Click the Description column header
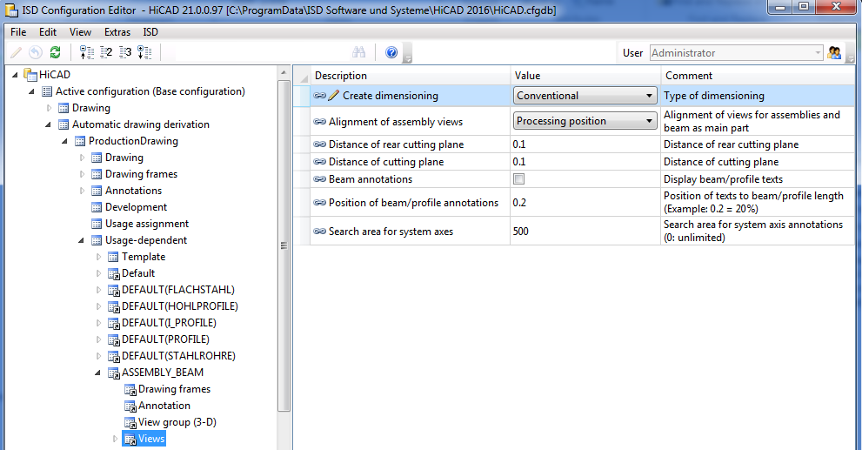 pyautogui.click(x=341, y=76)
